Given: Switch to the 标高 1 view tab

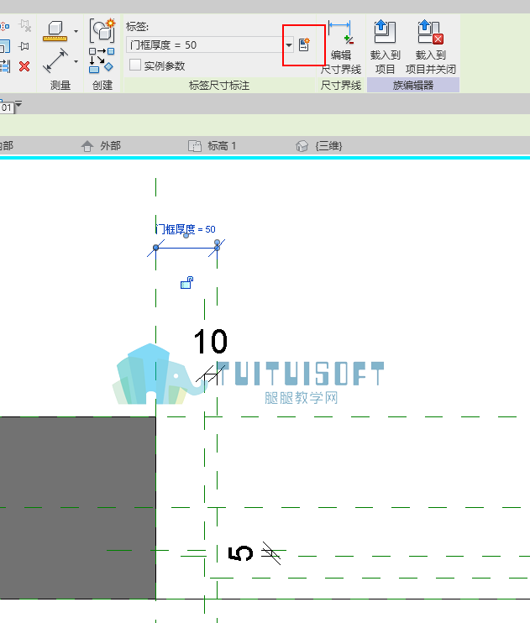Looking at the screenshot, I should click(212, 146).
